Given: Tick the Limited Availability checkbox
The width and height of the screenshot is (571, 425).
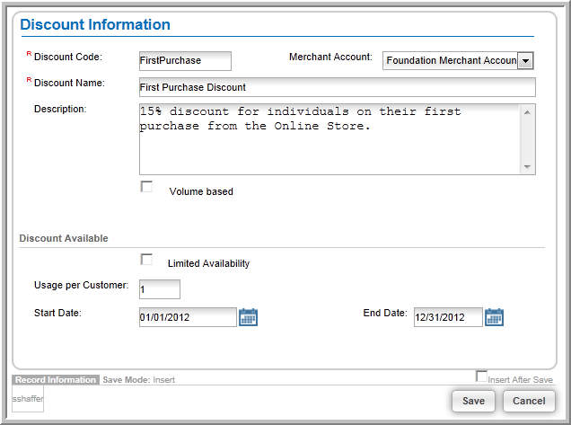Looking at the screenshot, I should coord(146,260).
